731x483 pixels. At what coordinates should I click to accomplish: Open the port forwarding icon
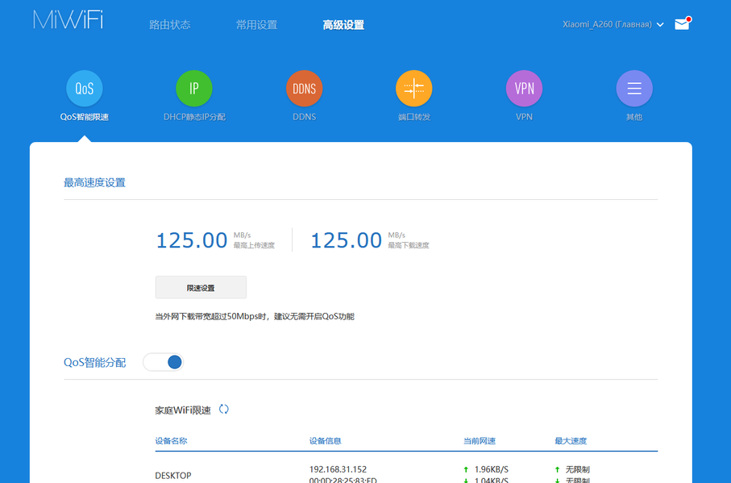click(414, 89)
